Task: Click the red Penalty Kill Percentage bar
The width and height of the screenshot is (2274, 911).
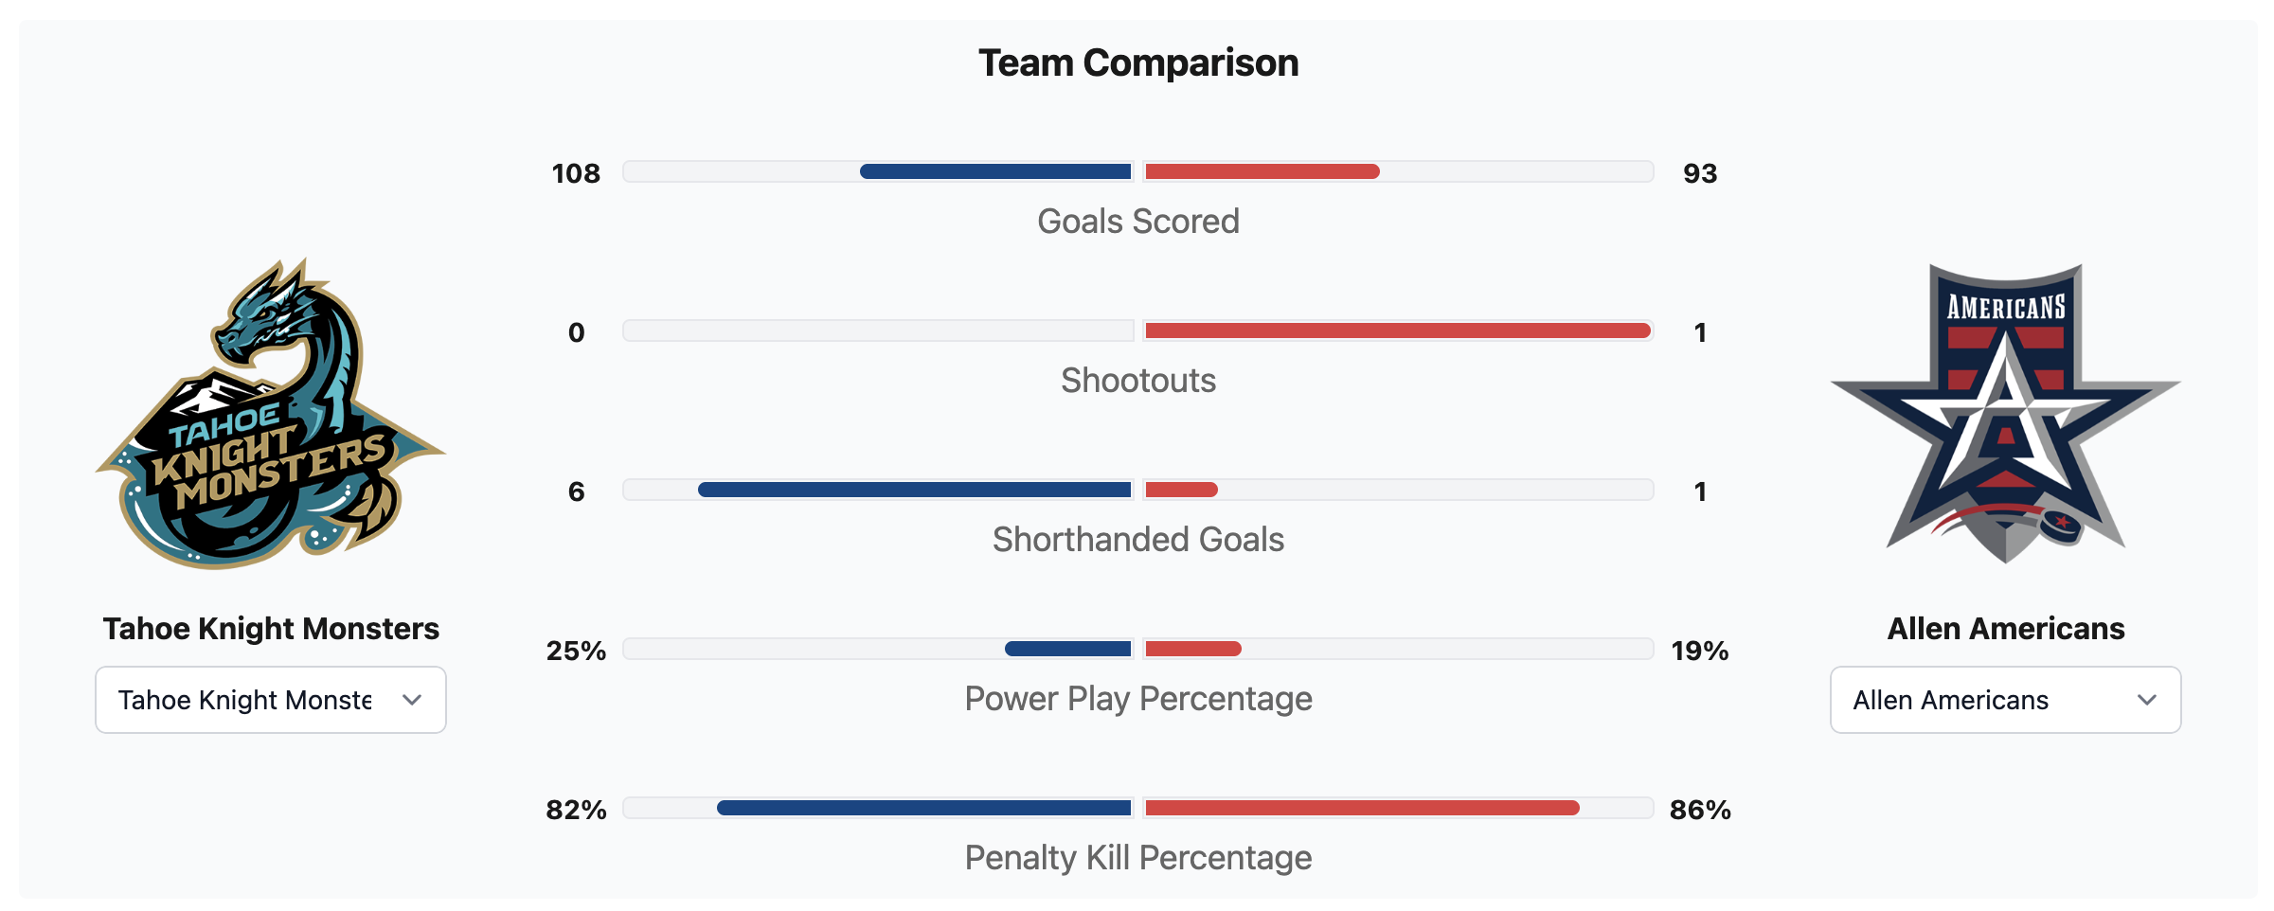Action: coord(1362,808)
